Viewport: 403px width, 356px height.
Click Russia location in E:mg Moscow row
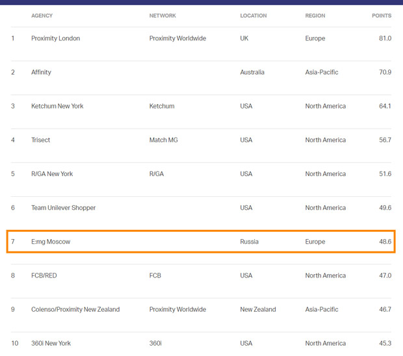(249, 242)
